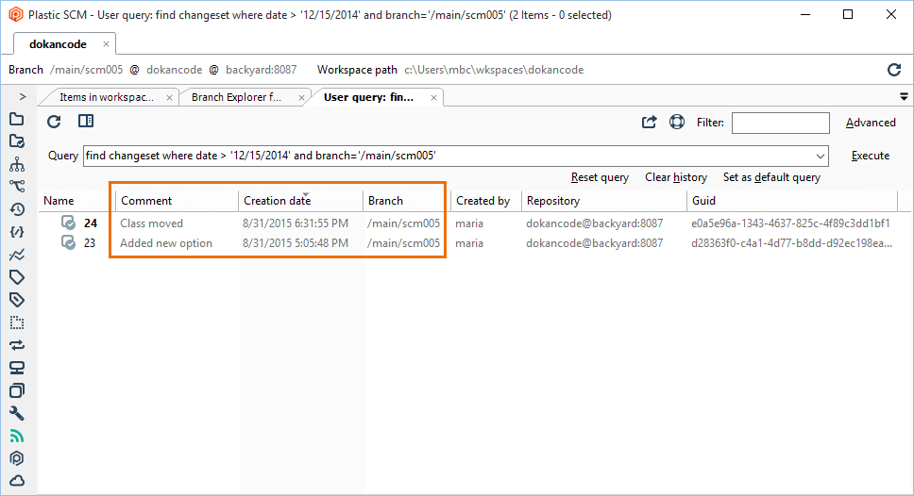The height and width of the screenshot is (496, 914).
Task: Click the Sync replication arrows icon
Action: pos(17,345)
